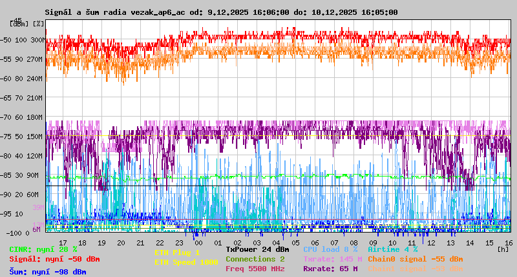Screen dimensions: 517x277
Task: Click the TxPower 24 dBm legend text
Action: (257, 249)
